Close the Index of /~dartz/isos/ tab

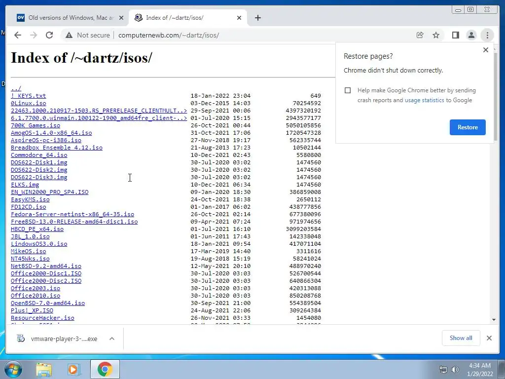click(239, 18)
